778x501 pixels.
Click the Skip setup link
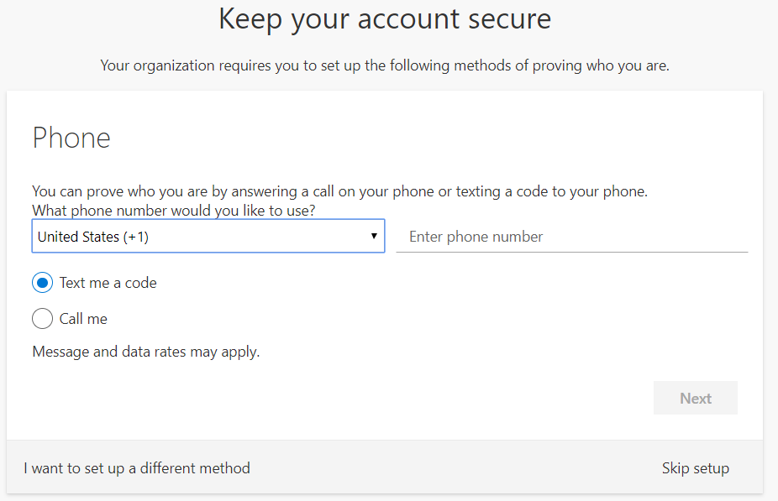[x=695, y=468]
